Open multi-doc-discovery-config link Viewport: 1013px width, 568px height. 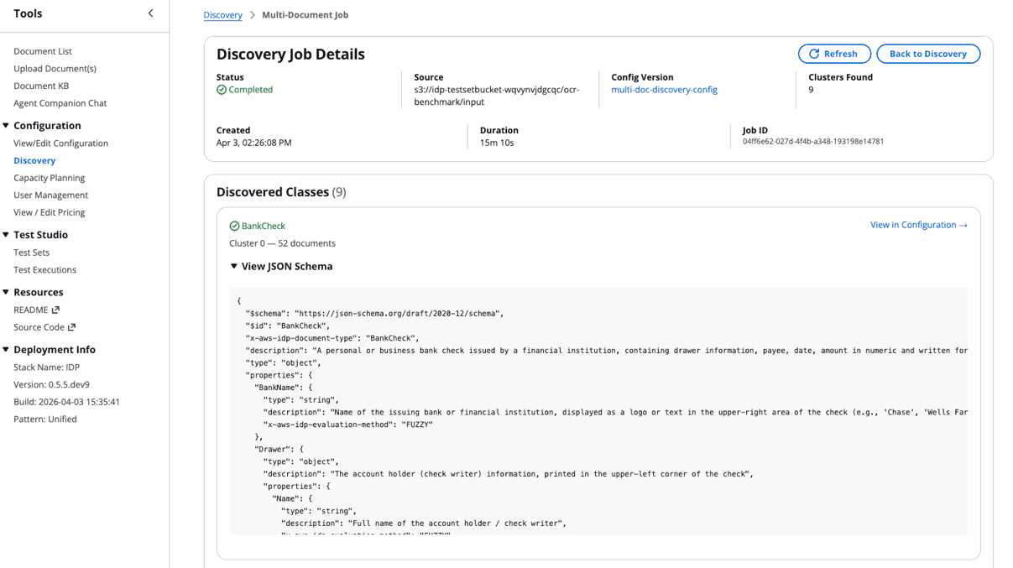tap(664, 90)
